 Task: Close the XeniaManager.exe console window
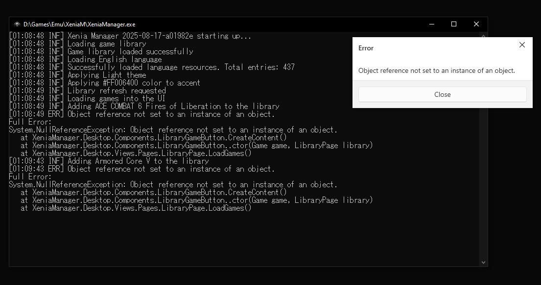pyautogui.click(x=476, y=24)
